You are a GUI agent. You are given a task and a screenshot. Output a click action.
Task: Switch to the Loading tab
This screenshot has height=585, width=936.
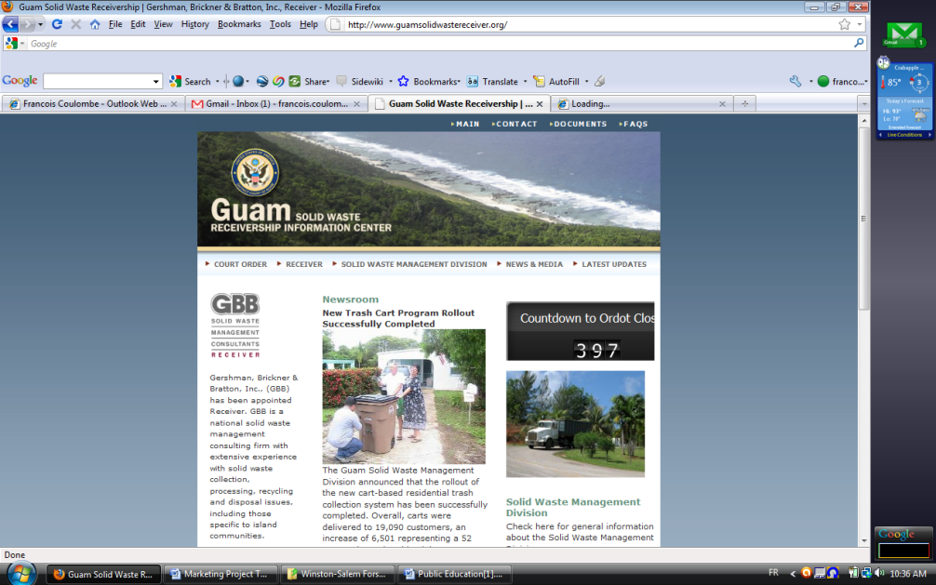(x=642, y=104)
